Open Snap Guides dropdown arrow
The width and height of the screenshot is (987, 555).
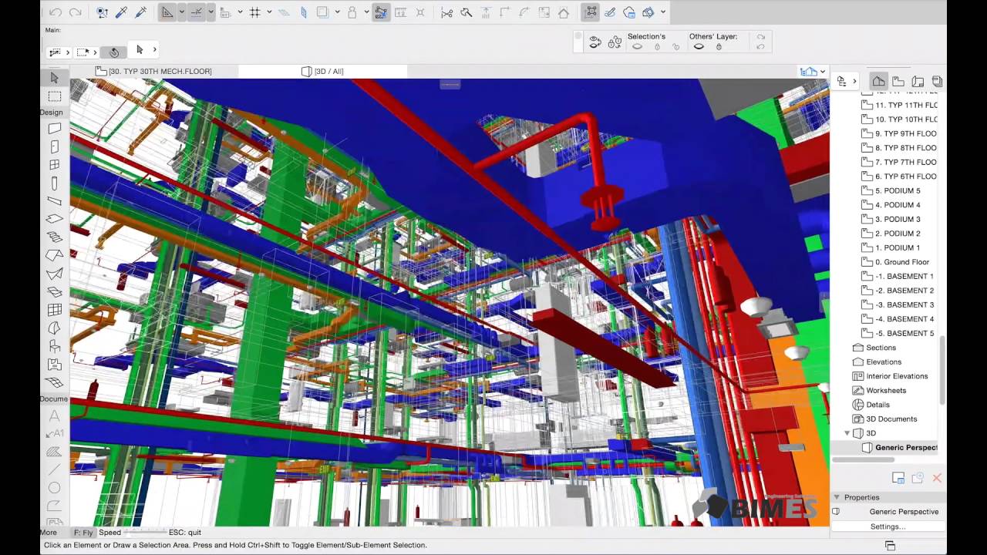pyautogui.click(x=211, y=12)
